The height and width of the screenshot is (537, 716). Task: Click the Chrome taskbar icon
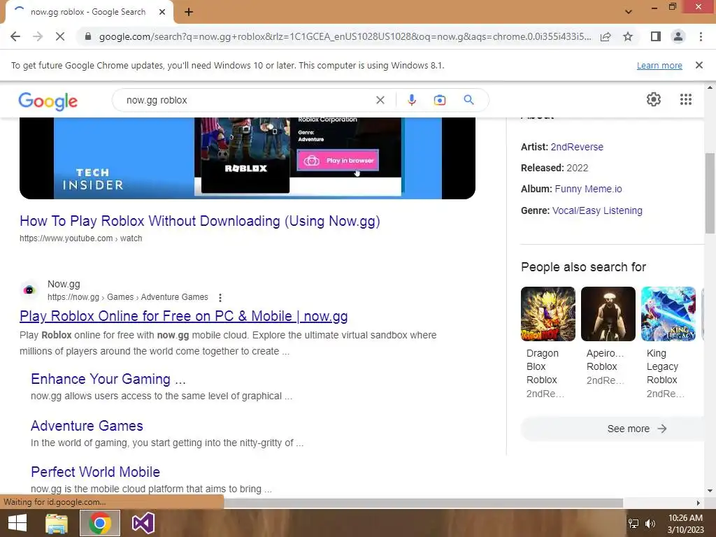tap(100, 523)
